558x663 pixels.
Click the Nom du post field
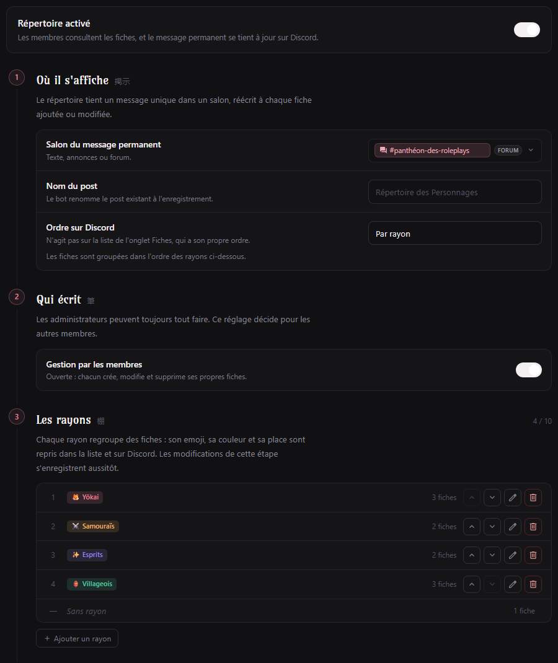[455, 192]
